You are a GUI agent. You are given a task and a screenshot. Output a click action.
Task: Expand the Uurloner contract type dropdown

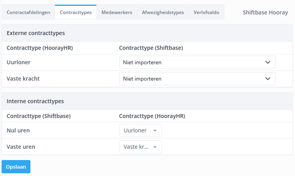pos(197,62)
